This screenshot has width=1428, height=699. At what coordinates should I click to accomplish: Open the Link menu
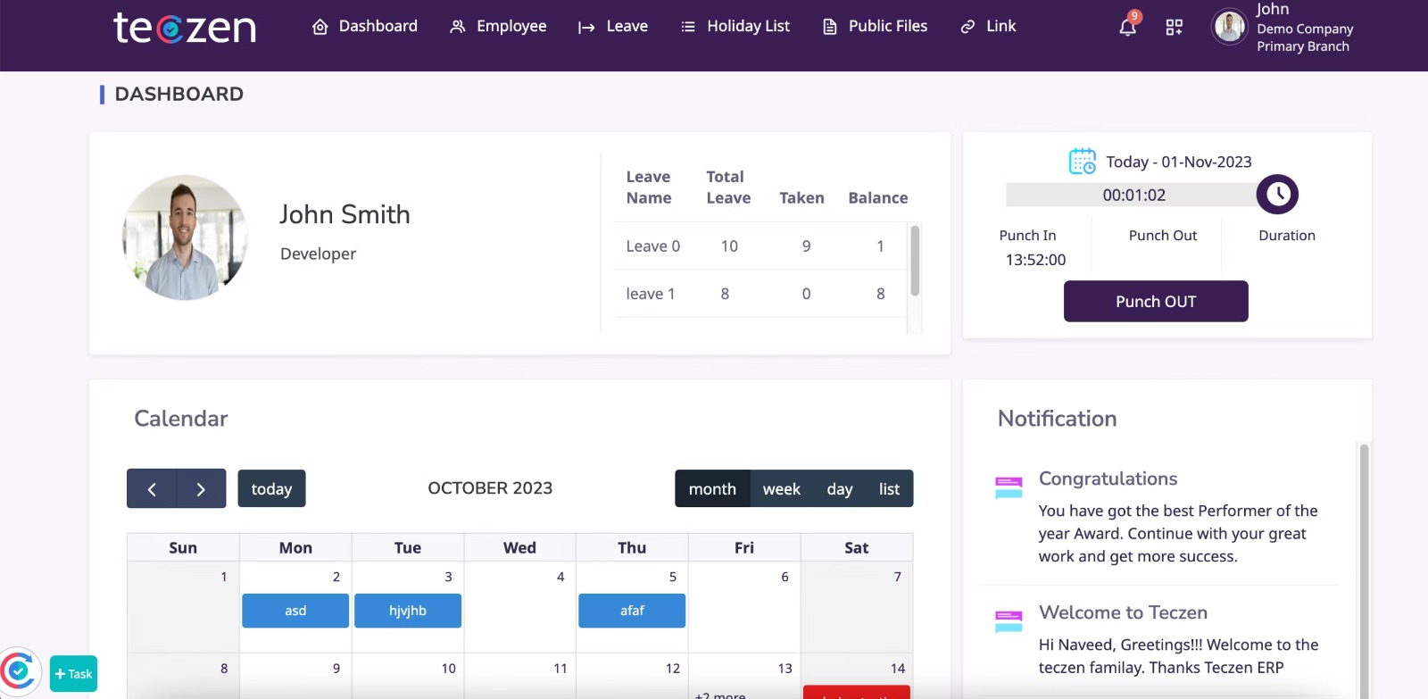(x=988, y=27)
